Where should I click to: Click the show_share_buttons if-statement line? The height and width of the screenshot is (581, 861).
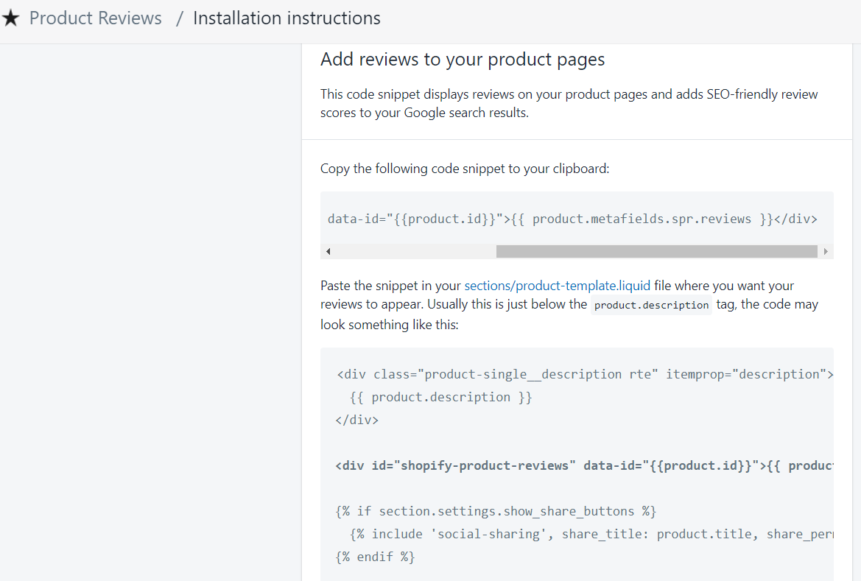pos(496,511)
